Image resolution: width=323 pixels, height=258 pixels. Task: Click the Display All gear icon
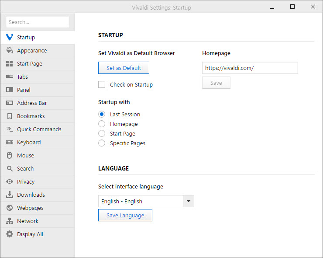[10, 234]
